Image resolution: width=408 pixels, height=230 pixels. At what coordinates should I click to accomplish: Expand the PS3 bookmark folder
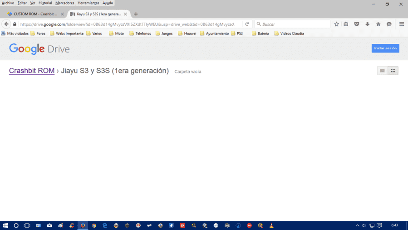pyautogui.click(x=237, y=34)
